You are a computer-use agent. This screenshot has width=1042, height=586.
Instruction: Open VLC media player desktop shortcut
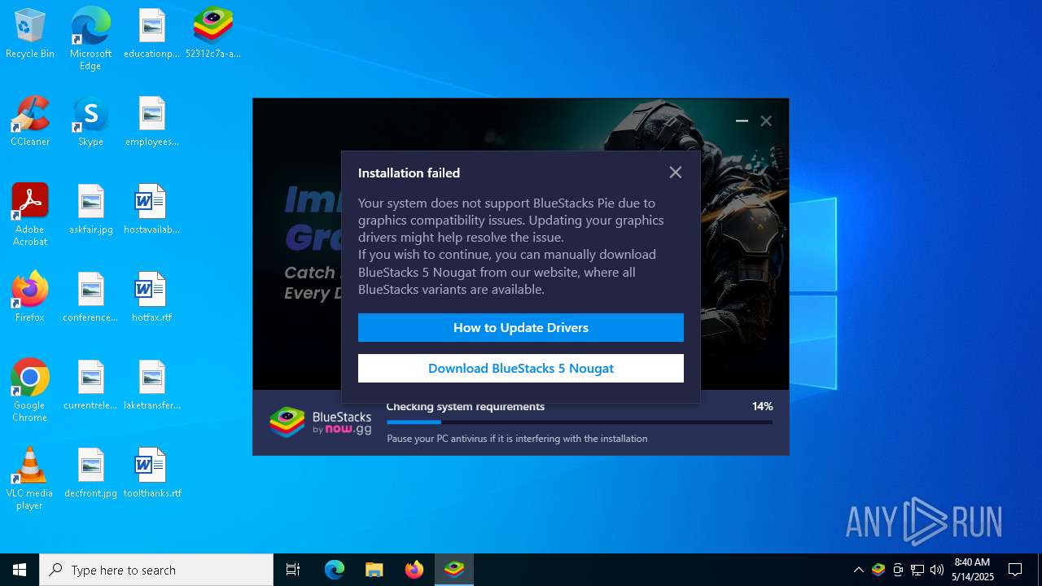tap(30, 479)
